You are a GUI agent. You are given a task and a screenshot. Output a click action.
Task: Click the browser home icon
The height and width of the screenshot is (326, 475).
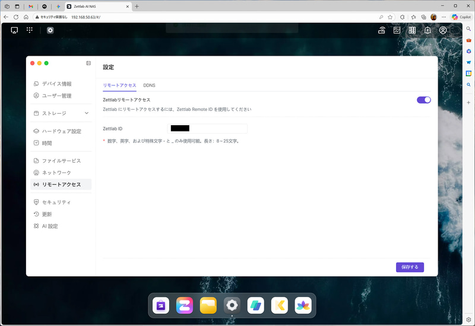[x=26, y=17]
